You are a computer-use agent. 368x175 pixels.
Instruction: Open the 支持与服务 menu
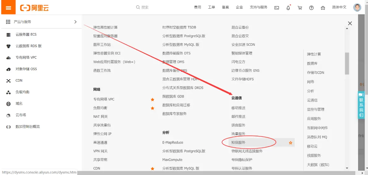pos(259,7)
